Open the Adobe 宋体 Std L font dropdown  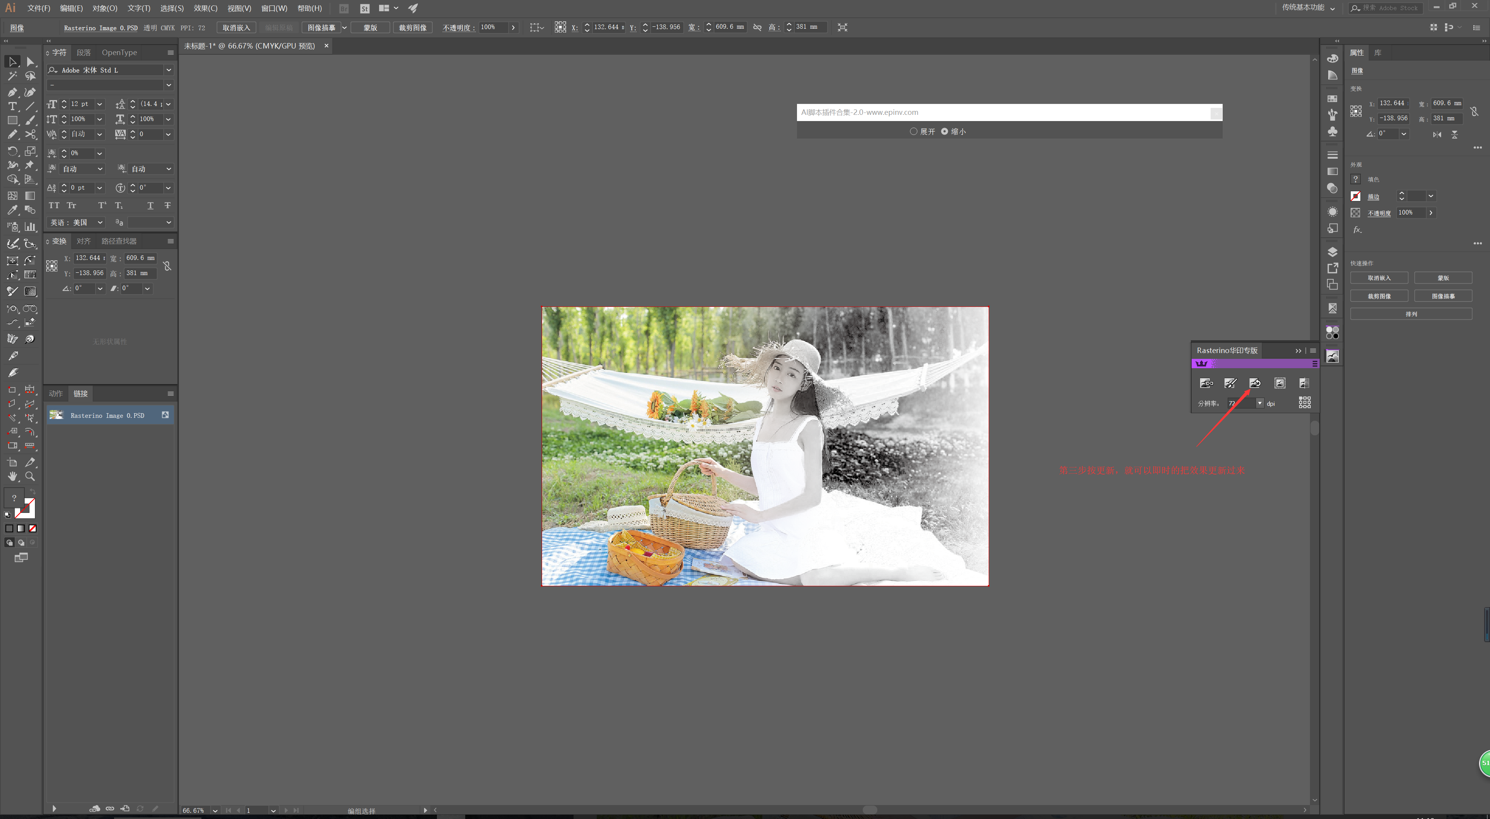[168, 70]
